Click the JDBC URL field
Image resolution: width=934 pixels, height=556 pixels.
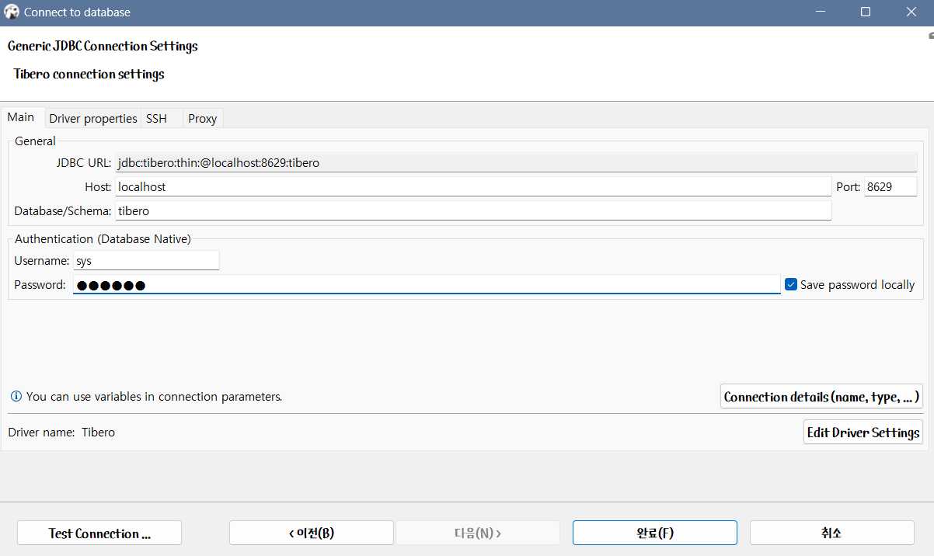point(516,163)
